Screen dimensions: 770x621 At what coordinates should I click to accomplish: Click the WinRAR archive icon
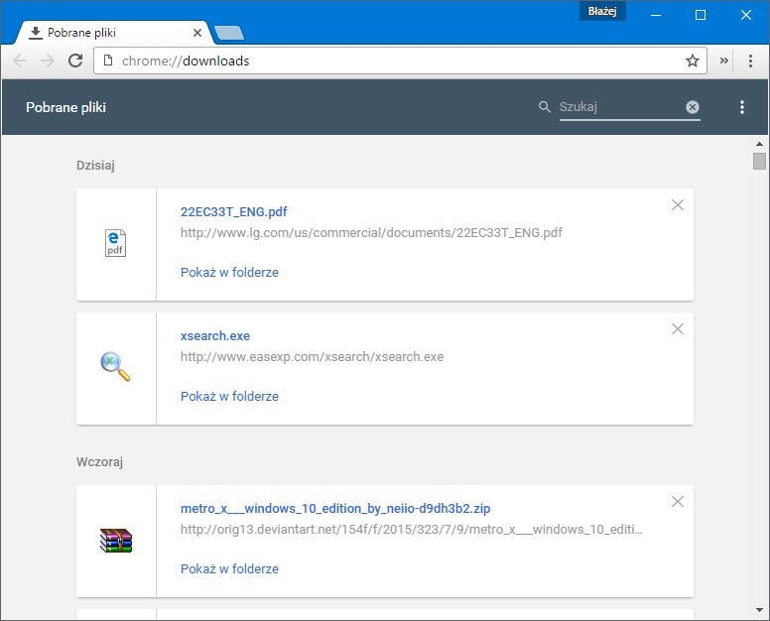click(x=116, y=540)
